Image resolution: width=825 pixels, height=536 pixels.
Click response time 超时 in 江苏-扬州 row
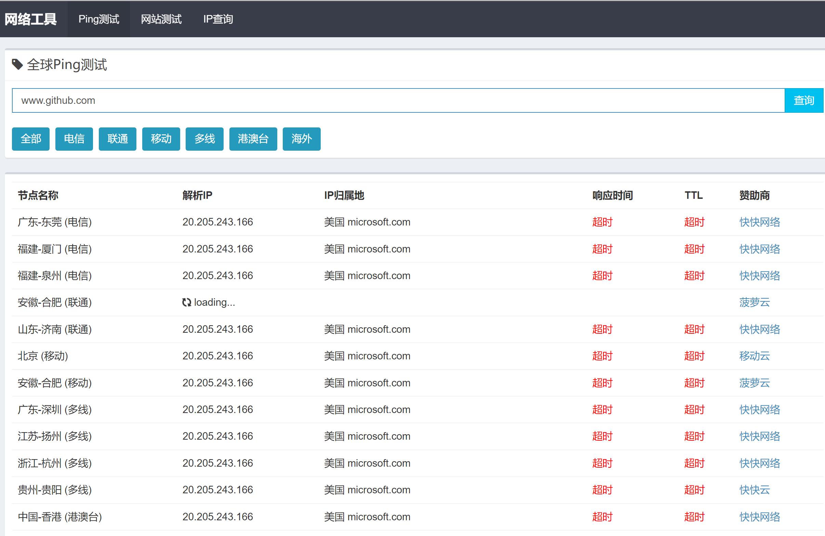tap(602, 436)
